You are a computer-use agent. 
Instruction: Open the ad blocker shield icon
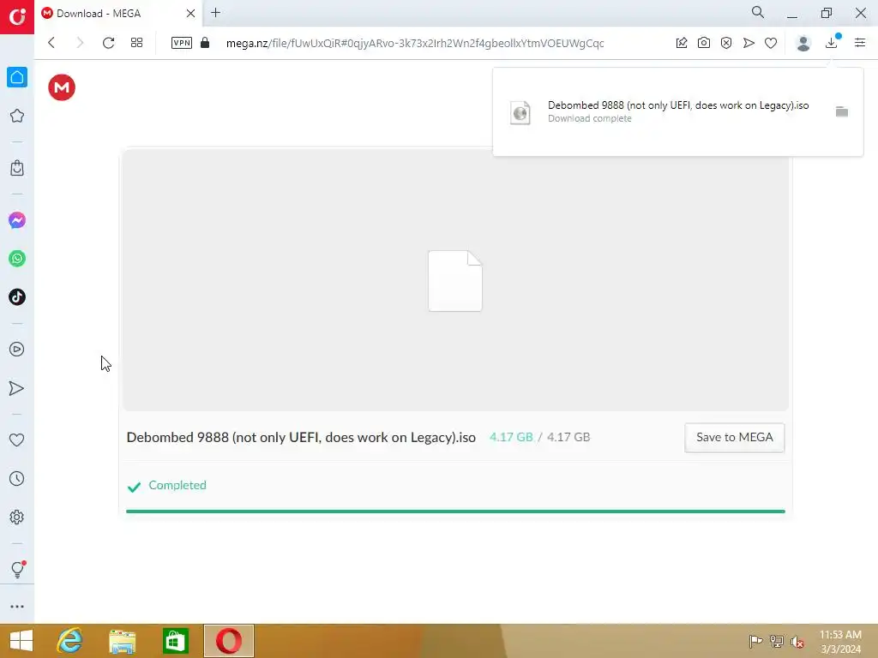(x=726, y=43)
